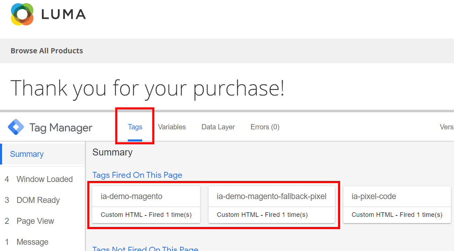Switch to the Tags tab
454x251 pixels.
(135, 127)
